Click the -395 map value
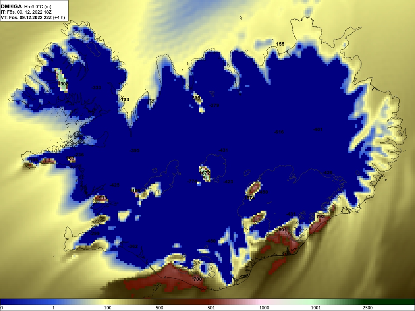The height and width of the screenshot is (311, 415). (x=134, y=151)
